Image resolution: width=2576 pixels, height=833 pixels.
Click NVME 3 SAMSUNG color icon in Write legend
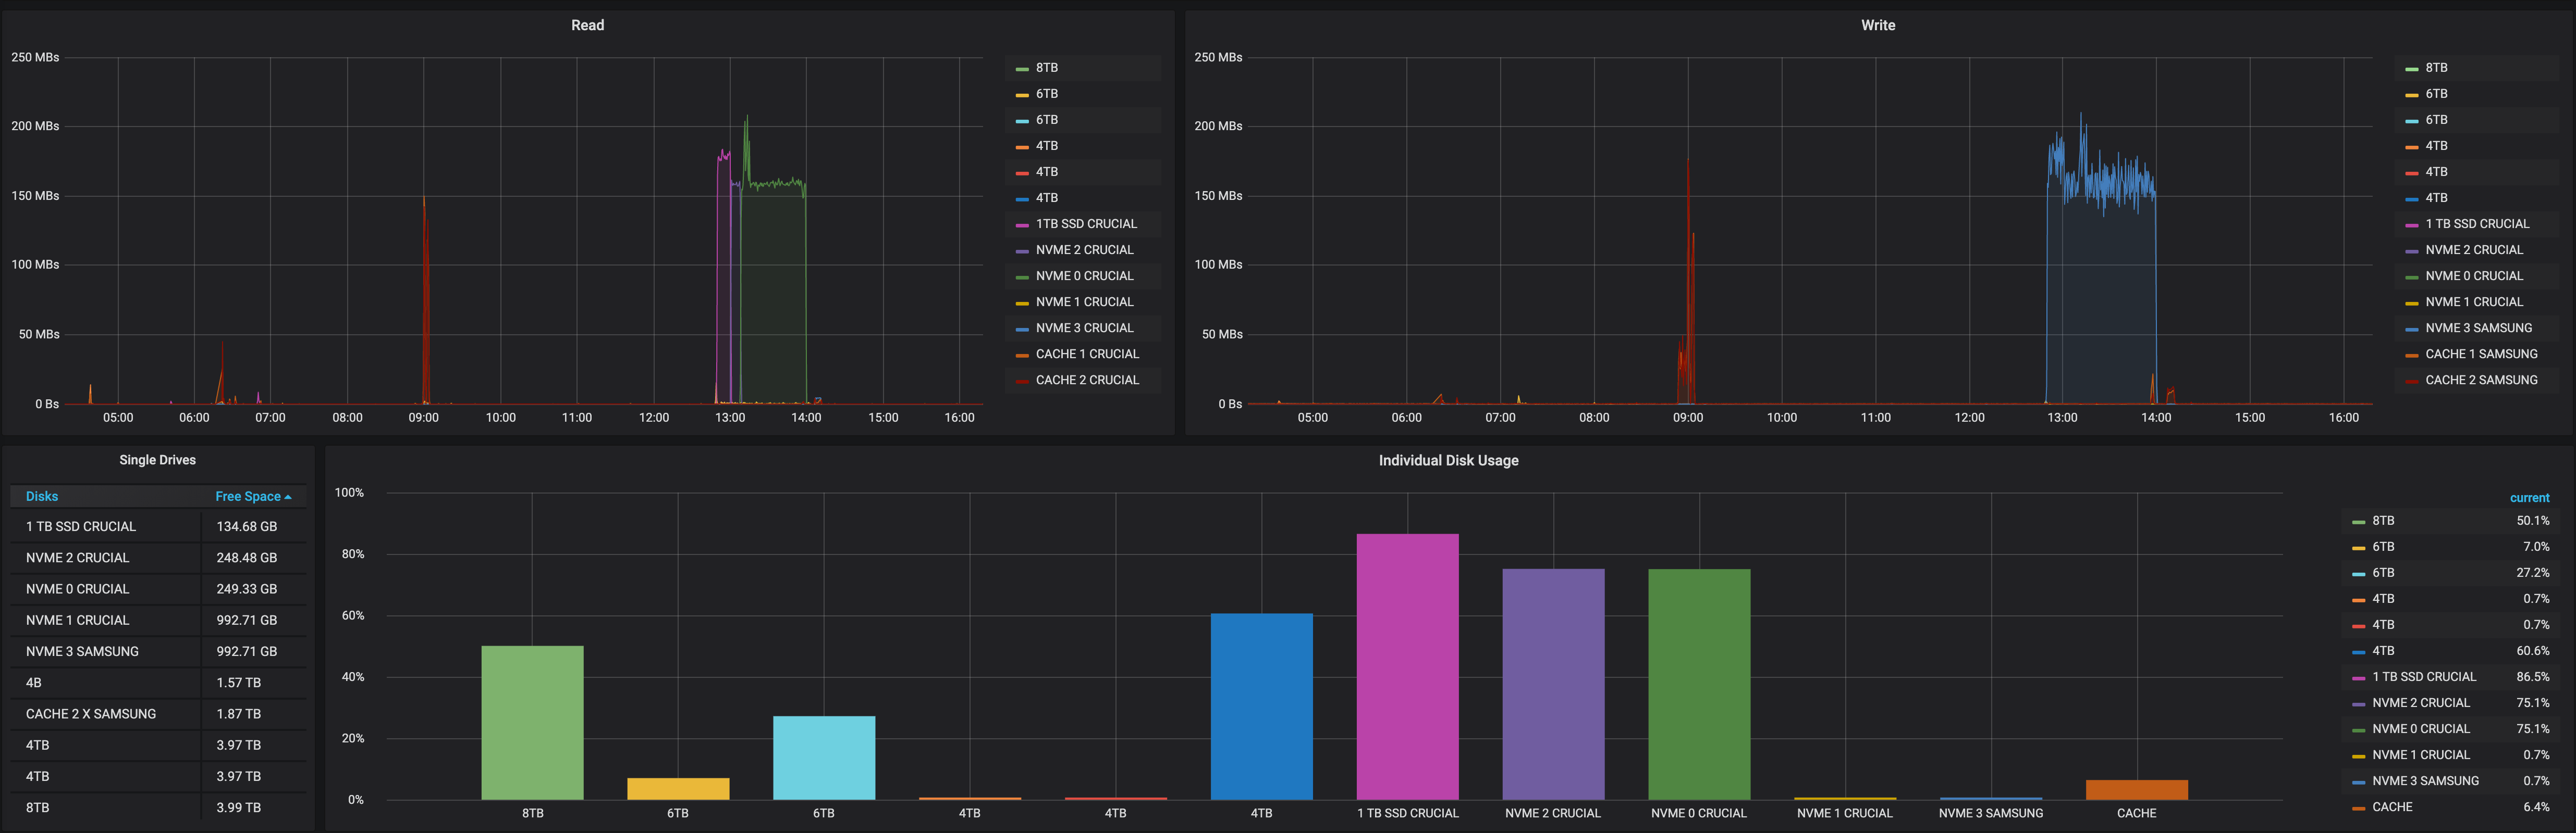tap(2411, 329)
